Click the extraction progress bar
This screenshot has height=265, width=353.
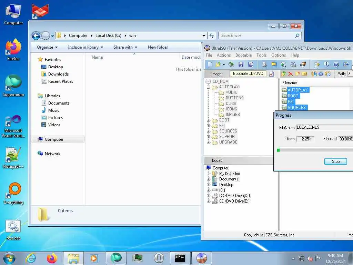tap(315, 150)
